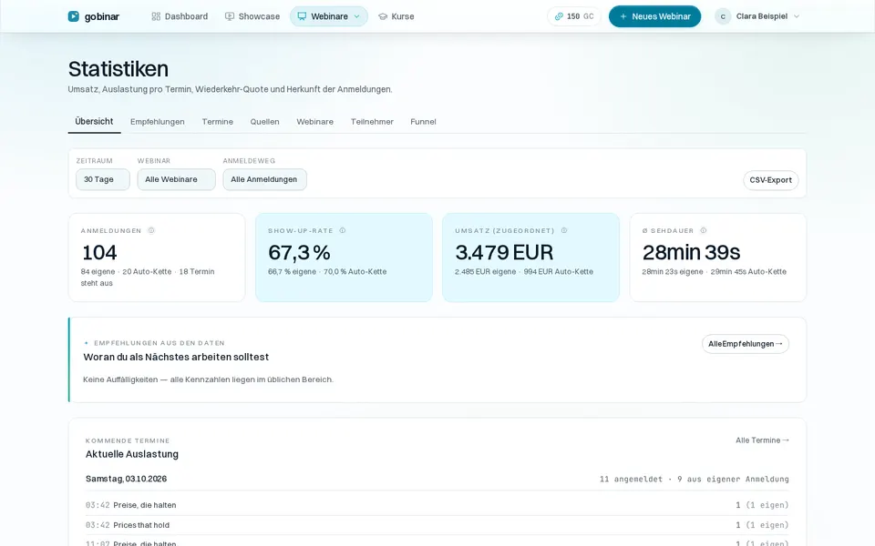Image resolution: width=875 pixels, height=546 pixels.
Task: Open Dashboard in the top navigation
Action: click(180, 16)
